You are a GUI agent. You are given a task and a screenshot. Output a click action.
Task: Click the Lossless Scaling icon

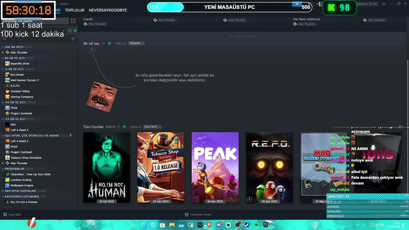(x=7, y=180)
